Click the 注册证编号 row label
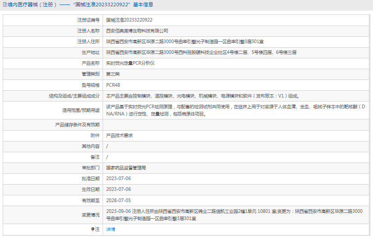Viewport: 373px width, 238px height. coord(88,20)
